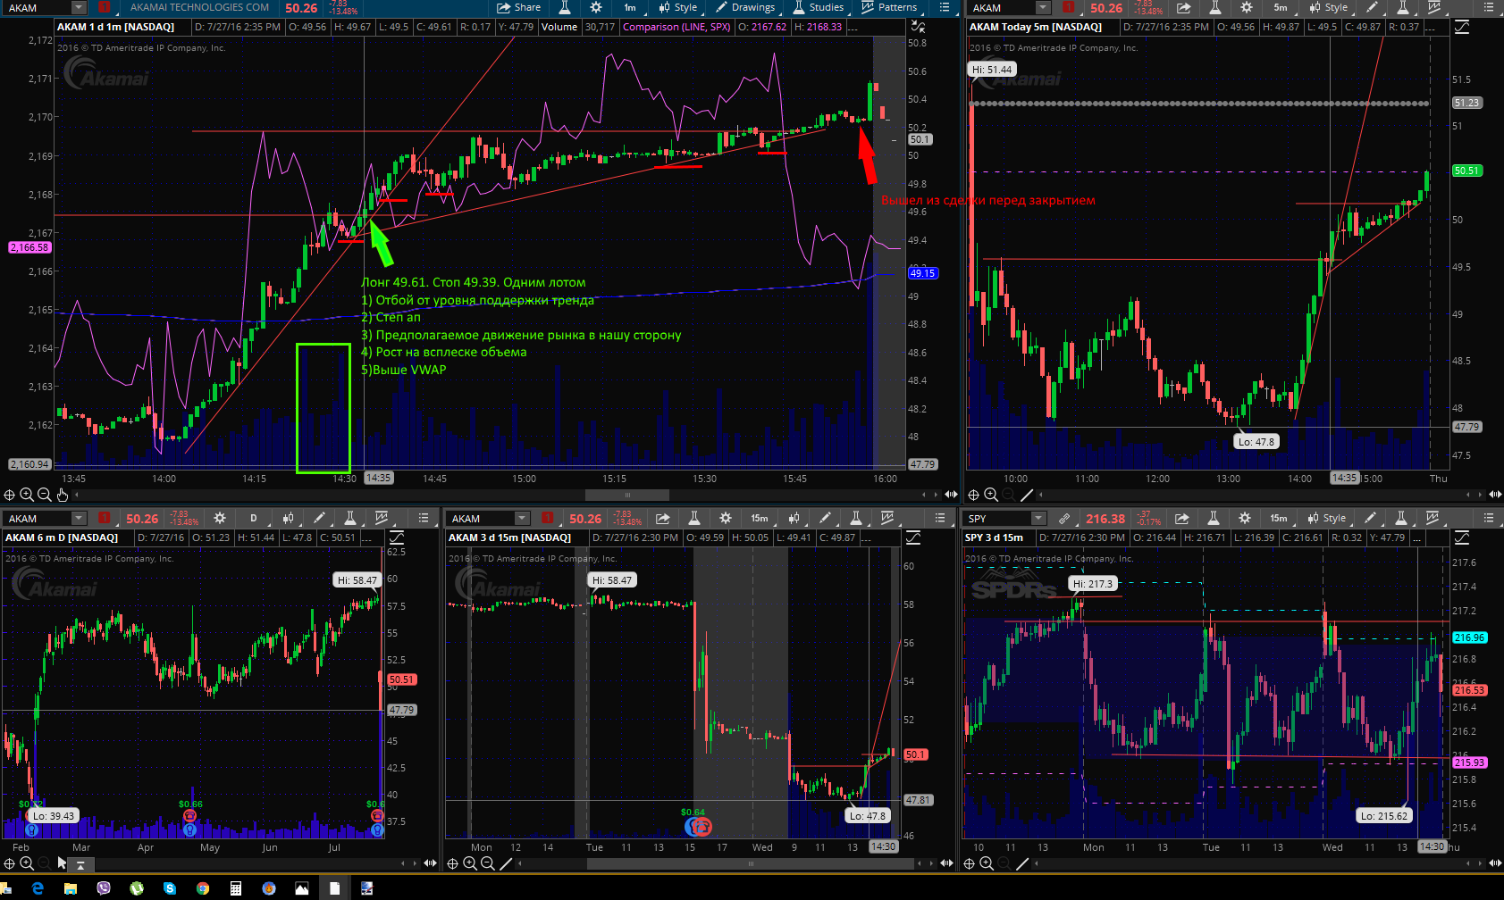Open list menu icon of AKAM 5m chart
Viewport: 1504px width, 900px height.
tap(1488, 7)
